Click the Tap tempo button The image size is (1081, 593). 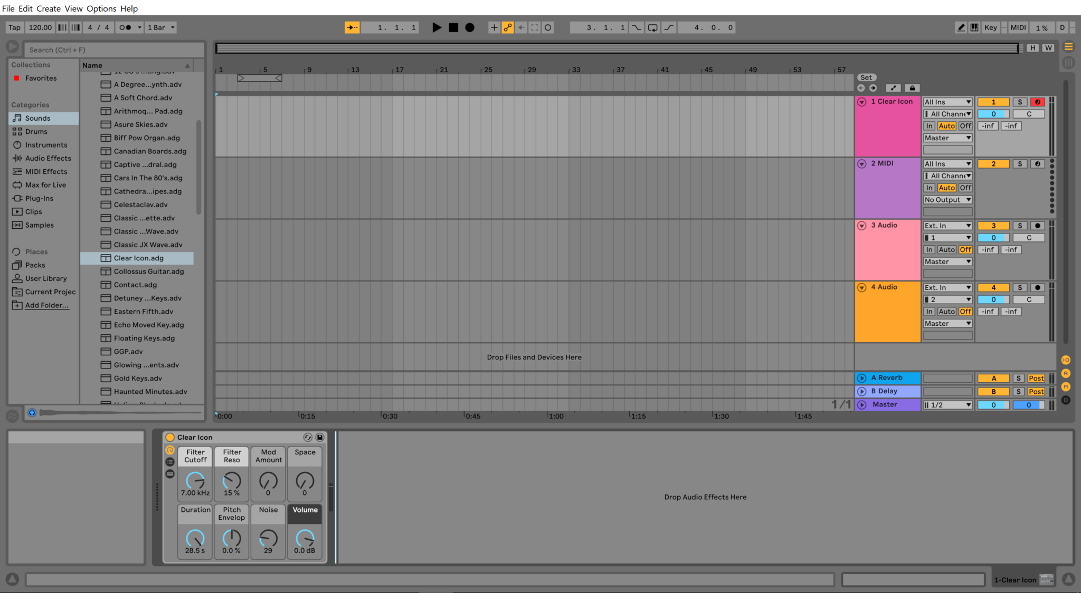pos(15,27)
